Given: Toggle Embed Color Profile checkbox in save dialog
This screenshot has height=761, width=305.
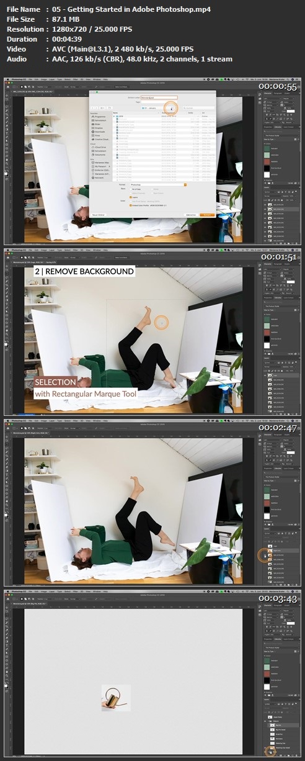Looking at the screenshot, I should (x=131, y=205).
